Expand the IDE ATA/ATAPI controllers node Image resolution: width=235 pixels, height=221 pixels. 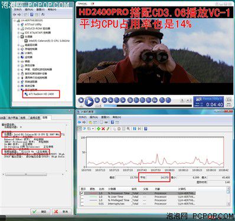point(18,33)
